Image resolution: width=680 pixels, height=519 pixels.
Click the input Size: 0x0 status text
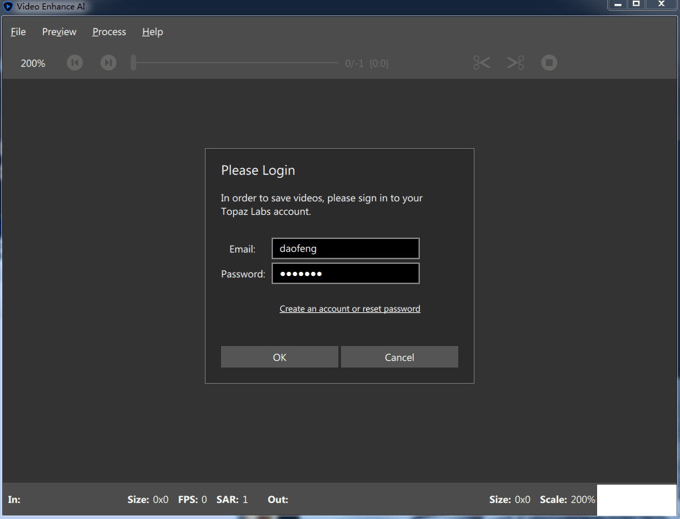click(x=148, y=499)
